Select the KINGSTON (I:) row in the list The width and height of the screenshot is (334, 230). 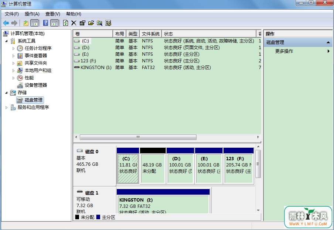167,67
